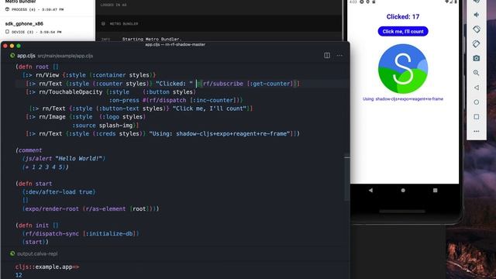Select the sdk_gphone_x86 device entry
Viewport: 496px width, 279px height.
[x=47, y=28]
